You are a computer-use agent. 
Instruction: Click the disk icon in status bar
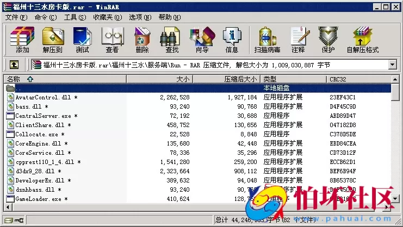9,220
